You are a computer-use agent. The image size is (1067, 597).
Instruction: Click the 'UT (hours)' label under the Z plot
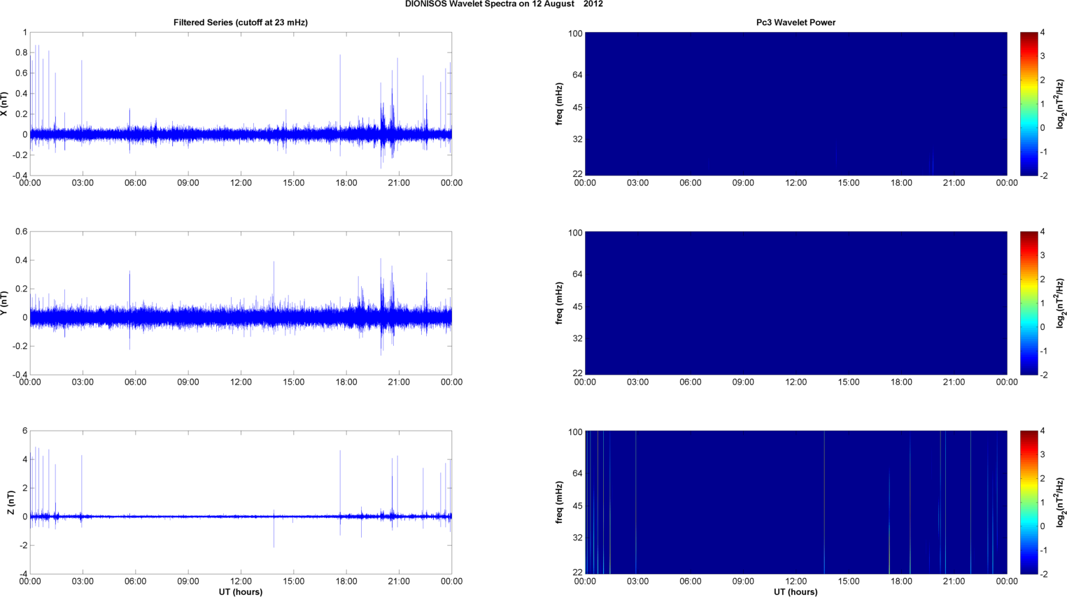(241, 592)
